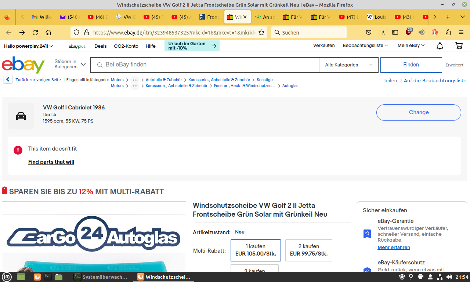Open the eBay shopping cart icon
The width and height of the screenshot is (470, 282).
point(459,46)
